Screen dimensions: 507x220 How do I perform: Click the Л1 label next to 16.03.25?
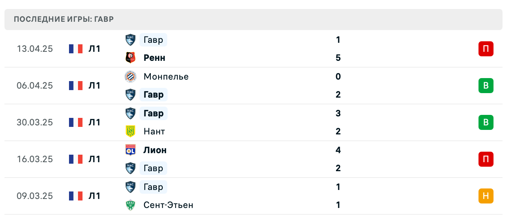pyautogui.click(x=94, y=159)
